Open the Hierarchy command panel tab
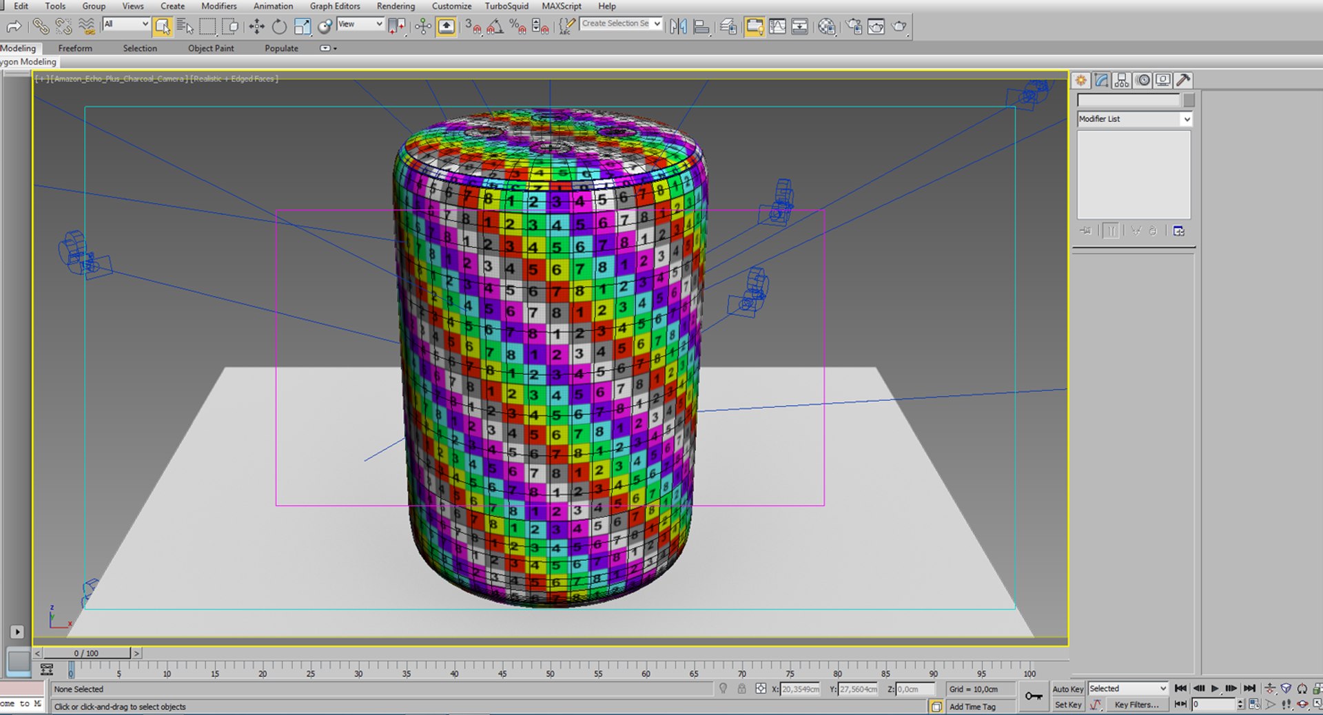This screenshot has height=715, width=1323. click(x=1122, y=80)
